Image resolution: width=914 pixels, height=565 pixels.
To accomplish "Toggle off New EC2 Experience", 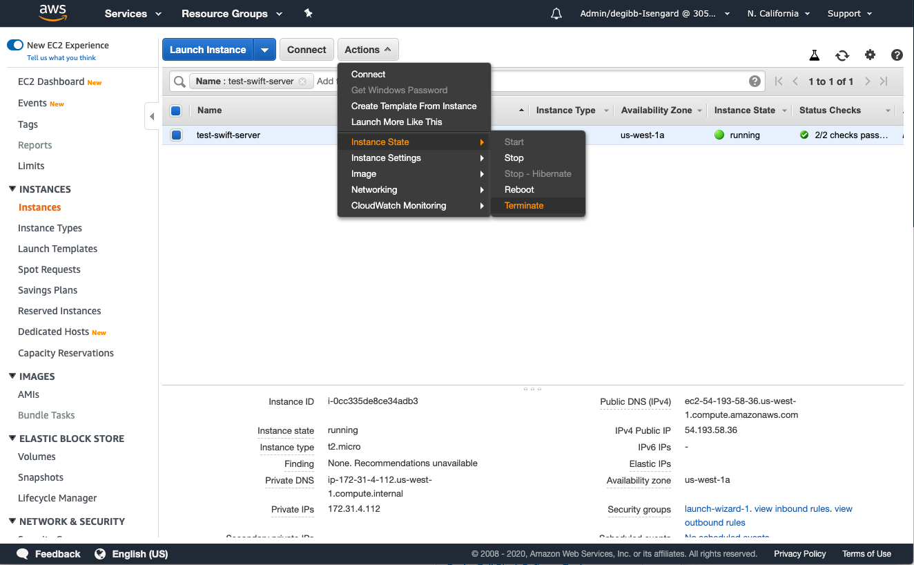I will (x=15, y=44).
